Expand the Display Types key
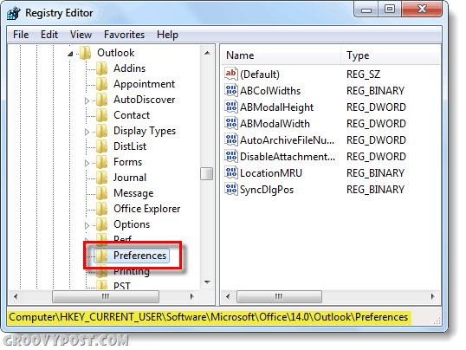Viewport: 466px width, 350px height. [x=87, y=132]
